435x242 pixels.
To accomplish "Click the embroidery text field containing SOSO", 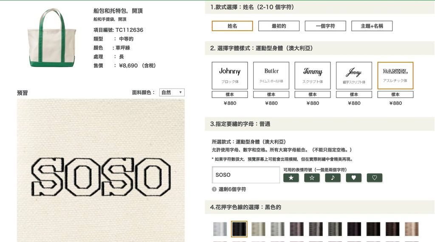I will [x=246, y=175].
